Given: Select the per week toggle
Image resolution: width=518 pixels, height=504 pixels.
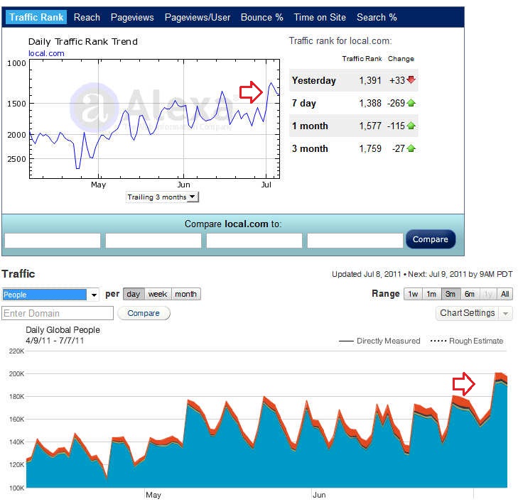Looking at the screenshot, I should click(158, 294).
